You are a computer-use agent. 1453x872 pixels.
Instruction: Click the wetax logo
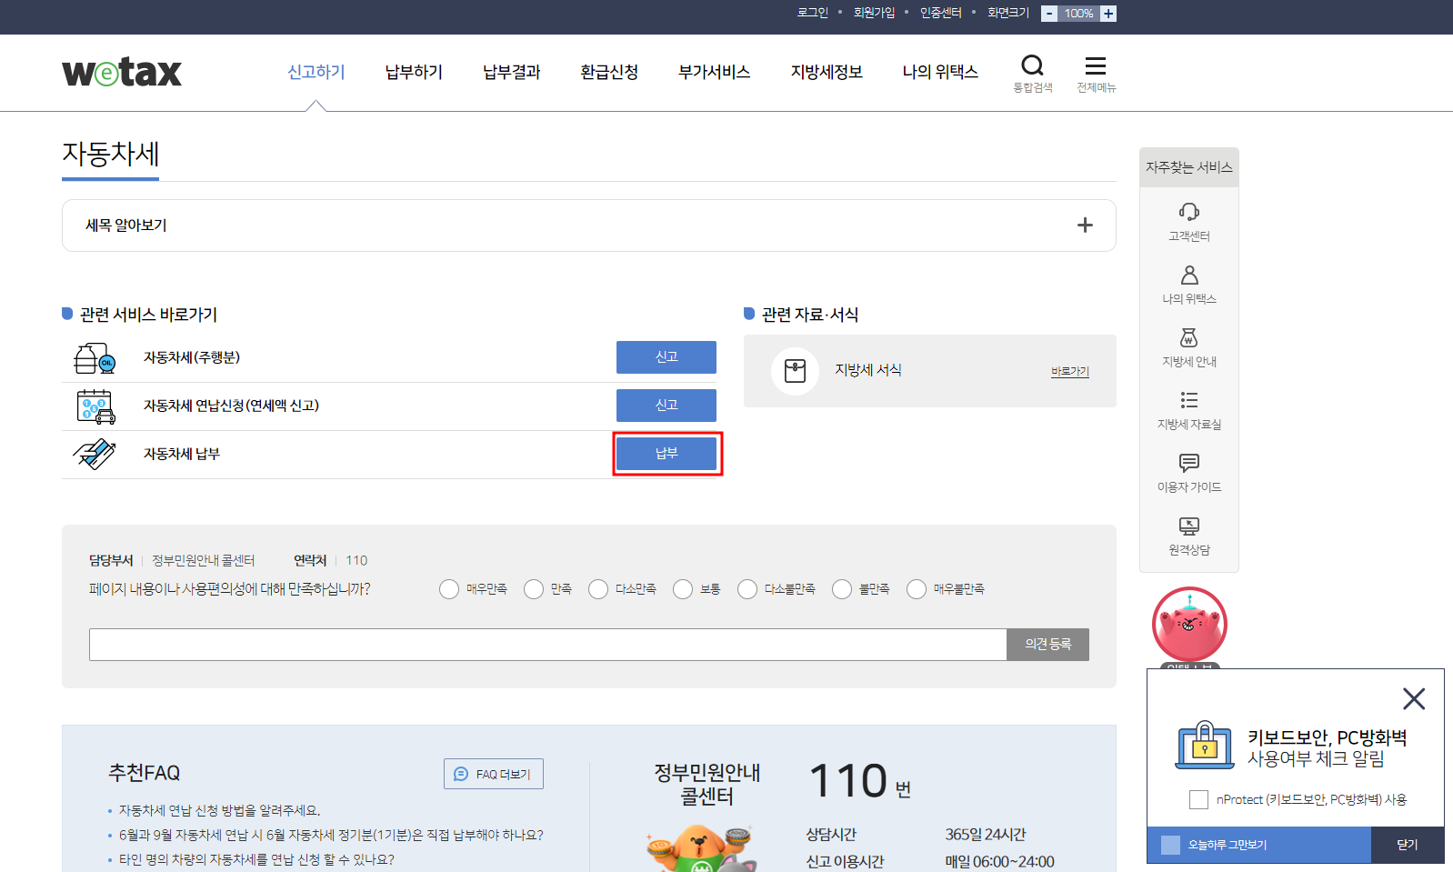pos(122,72)
